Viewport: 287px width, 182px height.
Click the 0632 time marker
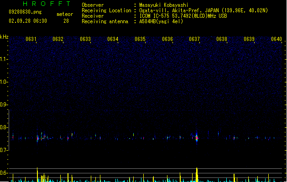click(58, 39)
